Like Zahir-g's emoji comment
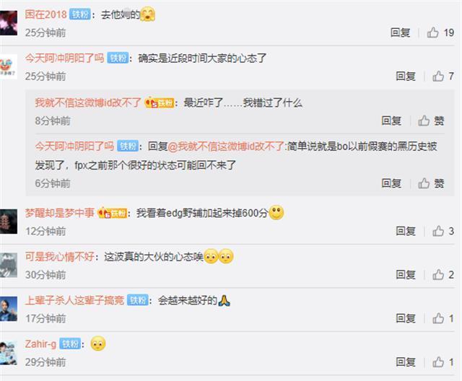The height and width of the screenshot is (381, 462). (443, 362)
